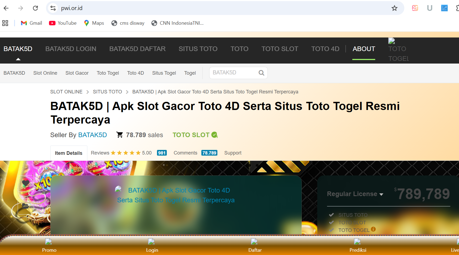The height and width of the screenshot is (255, 459).
Task: Bookmark the page with the star icon
Action: click(394, 8)
